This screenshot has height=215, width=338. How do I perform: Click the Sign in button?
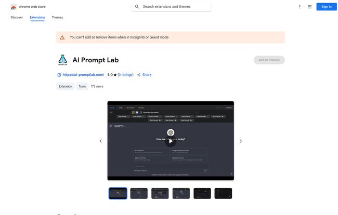pos(327,7)
